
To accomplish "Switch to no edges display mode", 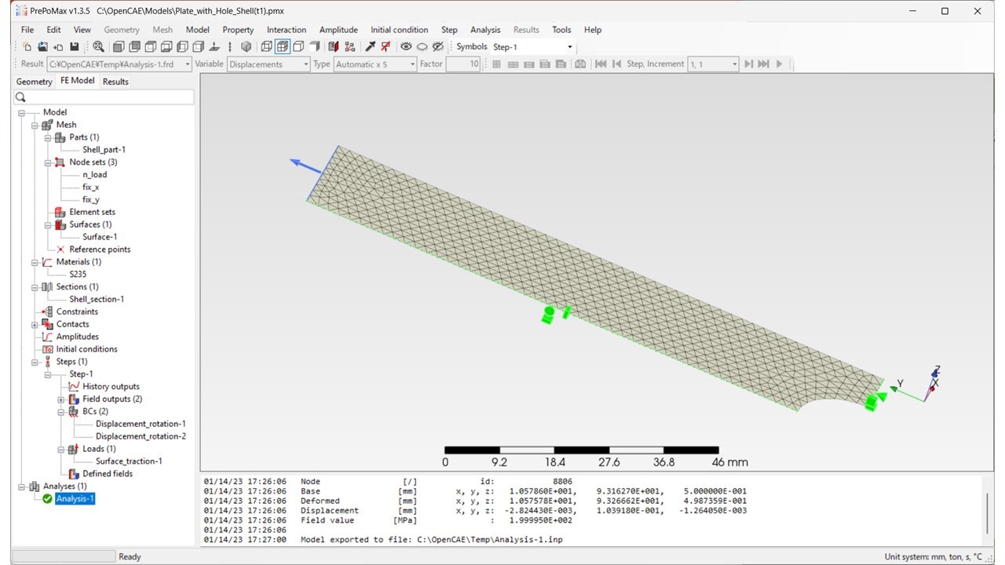I will tap(314, 46).
